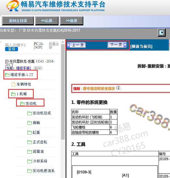Click the folder icon beside 曲轴
This screenshot has width=170, height=178.
point(29,123)
